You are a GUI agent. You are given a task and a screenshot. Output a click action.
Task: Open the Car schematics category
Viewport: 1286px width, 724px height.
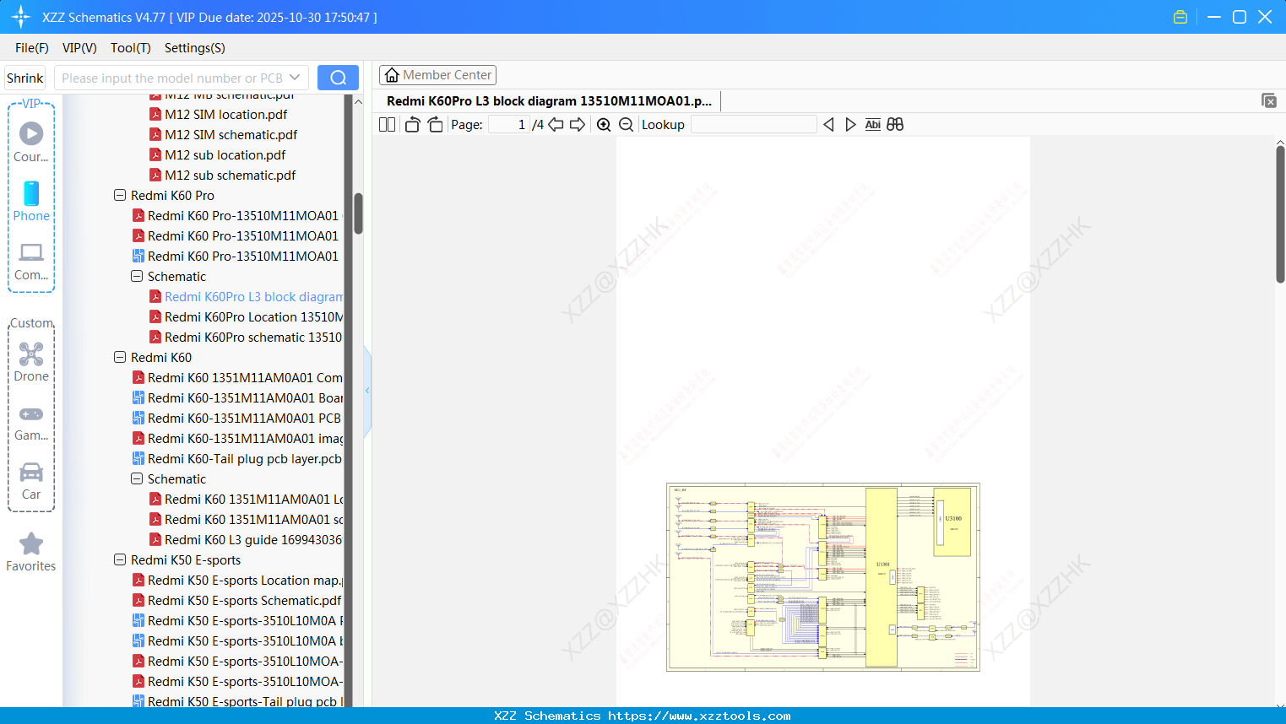point(31,481)
